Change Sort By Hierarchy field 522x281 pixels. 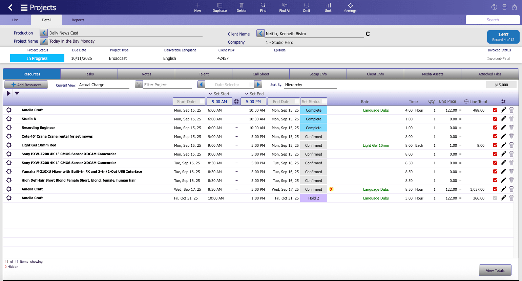click(x=311, y=85)
